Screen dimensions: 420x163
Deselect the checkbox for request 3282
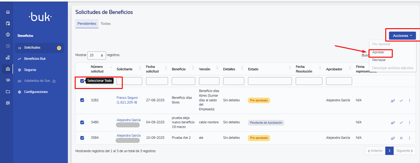[x=82, y=100]
